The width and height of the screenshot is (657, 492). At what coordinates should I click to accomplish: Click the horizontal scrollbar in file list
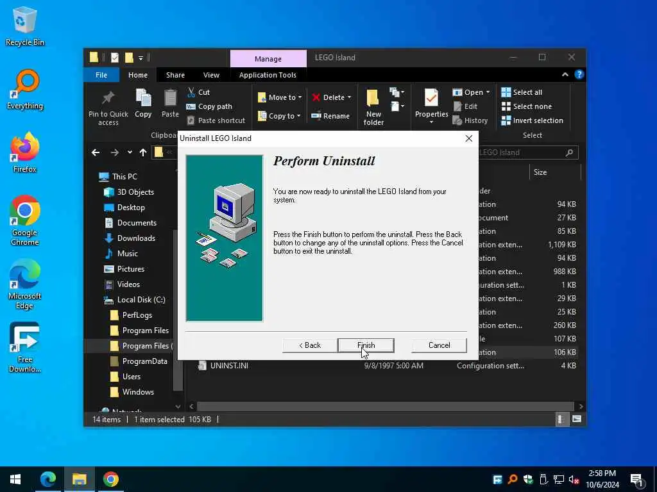pyautogui.click(x=385, y=407)
